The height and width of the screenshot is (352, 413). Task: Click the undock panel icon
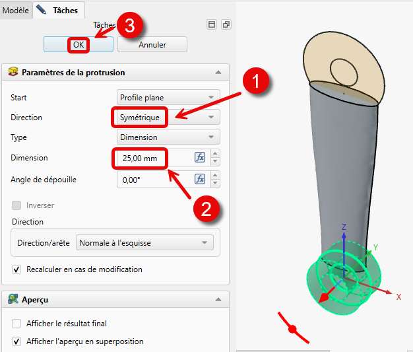pos(226,24)
